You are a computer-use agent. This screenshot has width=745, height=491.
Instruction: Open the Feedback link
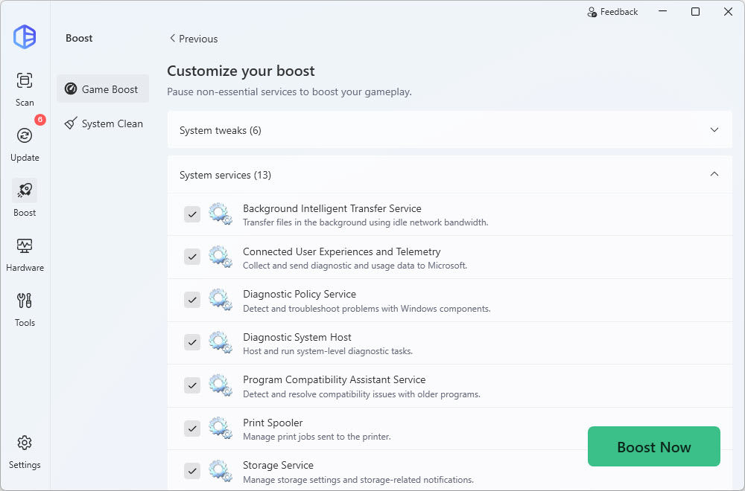(x=612, y=12)
